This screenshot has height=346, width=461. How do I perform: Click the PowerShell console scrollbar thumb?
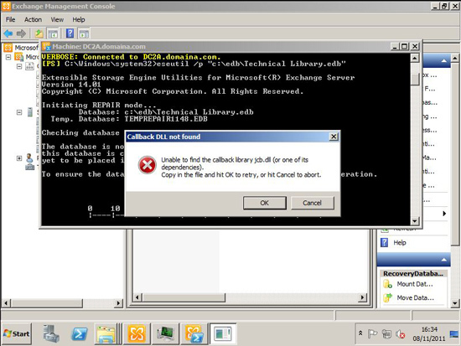[415, 80]
